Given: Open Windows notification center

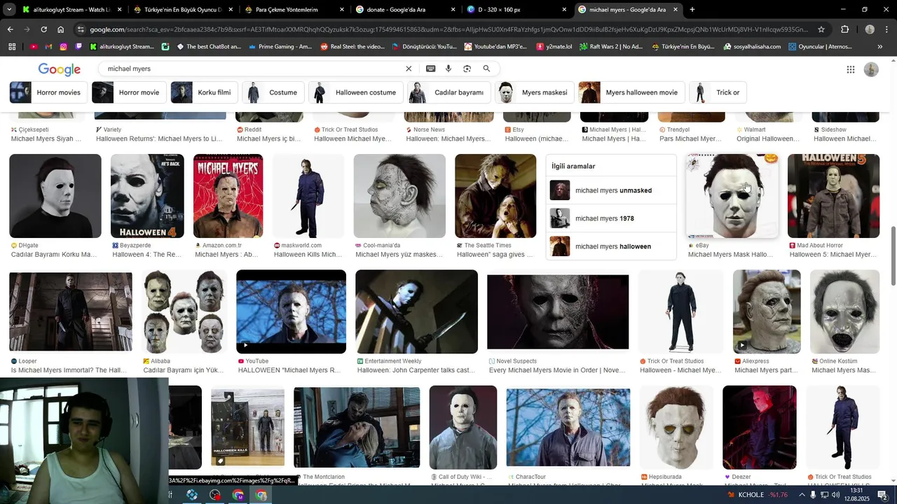Looking at the screenshot, I should (x=882, y=495).
